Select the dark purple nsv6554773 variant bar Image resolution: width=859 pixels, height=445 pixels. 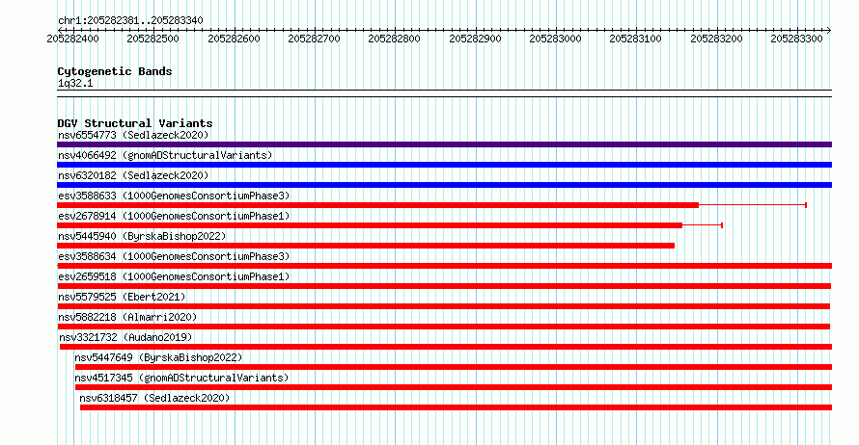tap(444, 144)
